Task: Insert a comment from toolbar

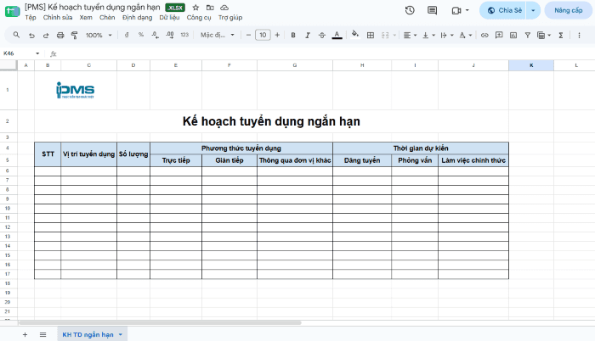Action: (x=499, y=36)
